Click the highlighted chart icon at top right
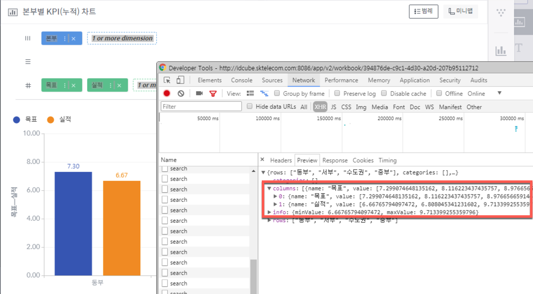The height and width of the screenshot is (294, 533). pos(519,22)
